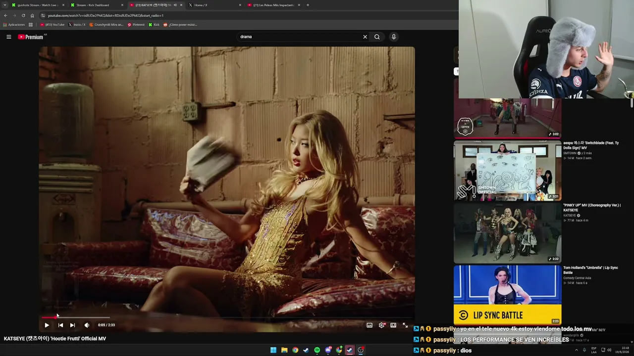View site information icon in address bar
The image size is (634, 356).
[x=43, y=15]
